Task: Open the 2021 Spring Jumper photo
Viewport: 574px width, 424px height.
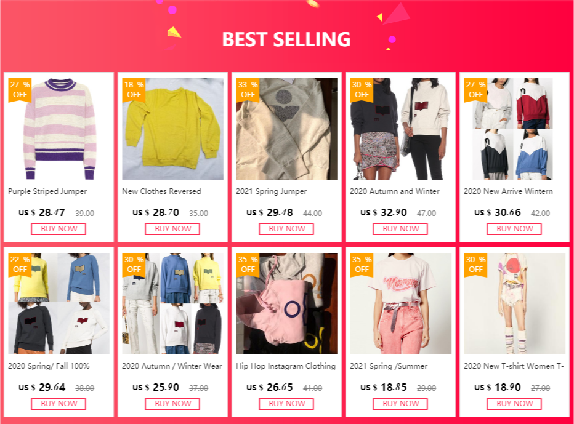Action: [x=286, y=129]
